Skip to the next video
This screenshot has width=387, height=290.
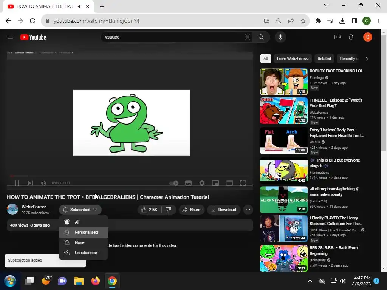coord(30,183)
